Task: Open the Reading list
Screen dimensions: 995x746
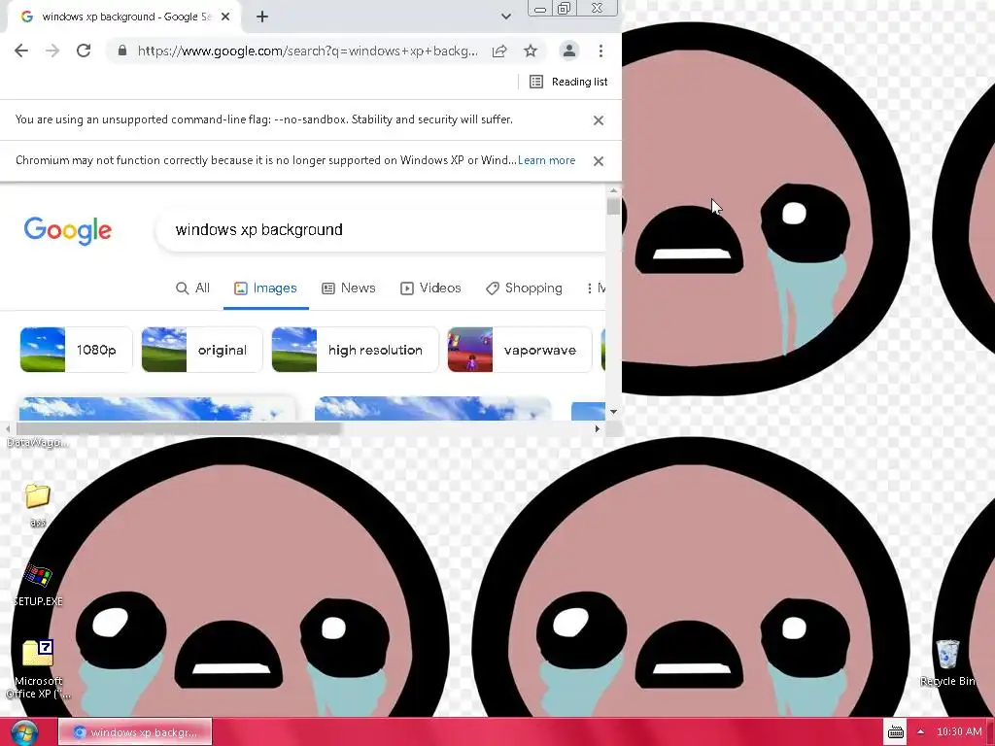Action: tap(568, 82)
